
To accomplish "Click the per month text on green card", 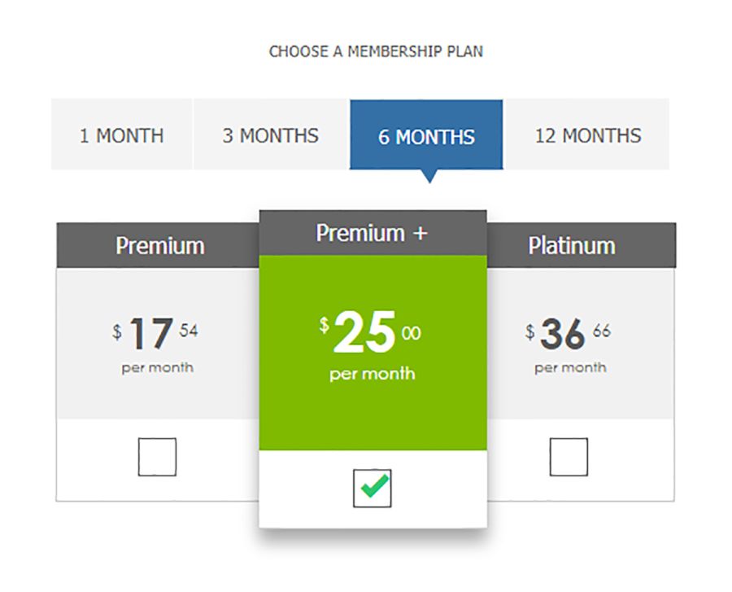I will point(372,374).
